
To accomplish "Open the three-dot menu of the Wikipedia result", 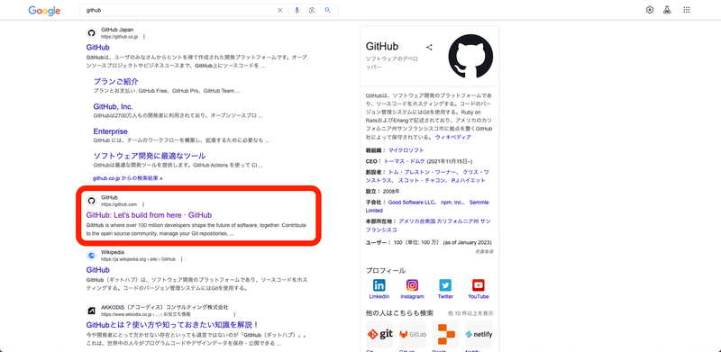I will (x=182, y=259).
